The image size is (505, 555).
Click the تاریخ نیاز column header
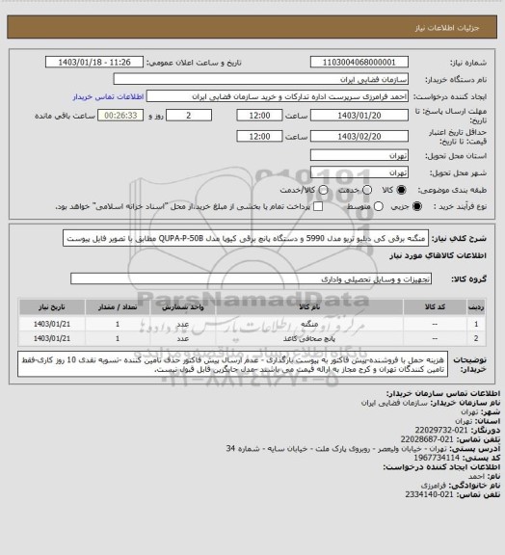[x=52, y=306]
